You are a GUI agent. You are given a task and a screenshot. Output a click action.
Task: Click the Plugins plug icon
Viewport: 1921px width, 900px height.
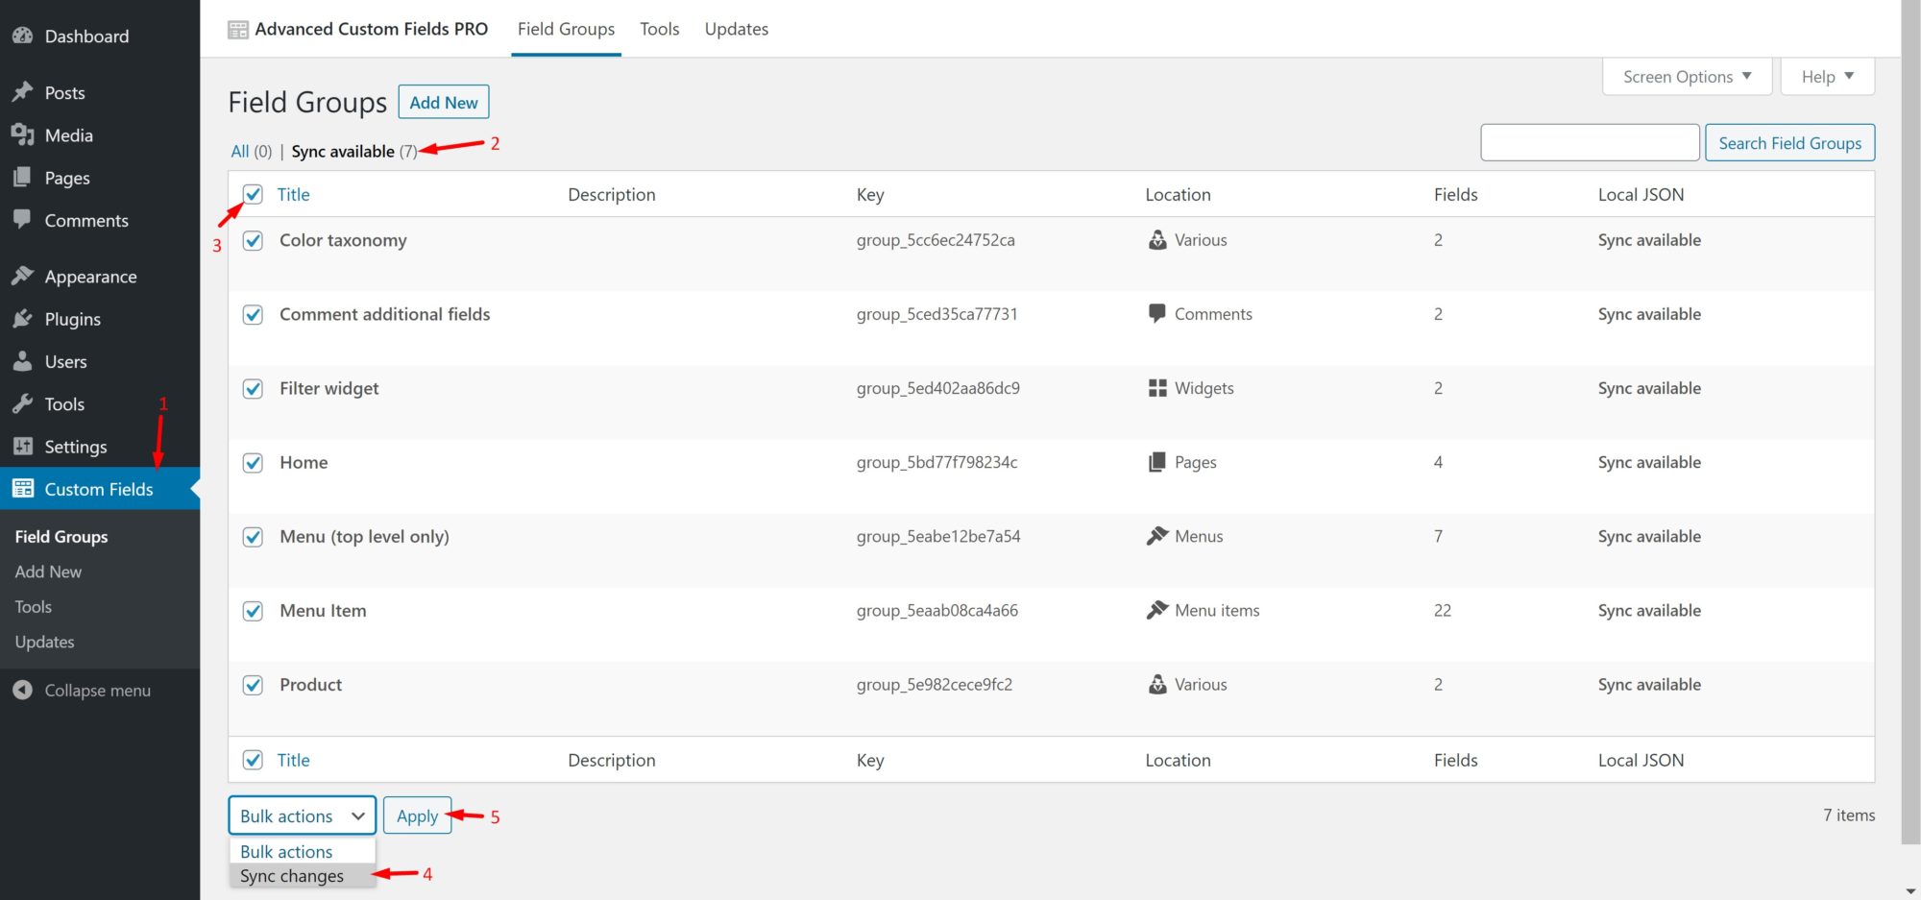[x=23, y=318]
